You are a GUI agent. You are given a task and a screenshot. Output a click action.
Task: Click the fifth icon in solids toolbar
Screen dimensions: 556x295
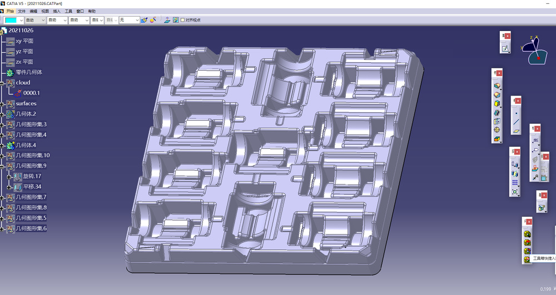(x=497, y=122)
